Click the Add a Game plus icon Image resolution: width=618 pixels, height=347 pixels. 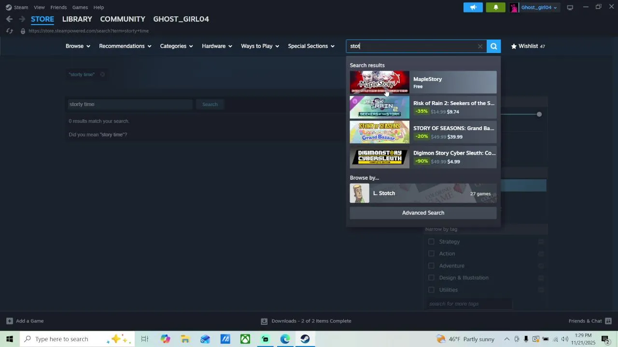(9, 321)
